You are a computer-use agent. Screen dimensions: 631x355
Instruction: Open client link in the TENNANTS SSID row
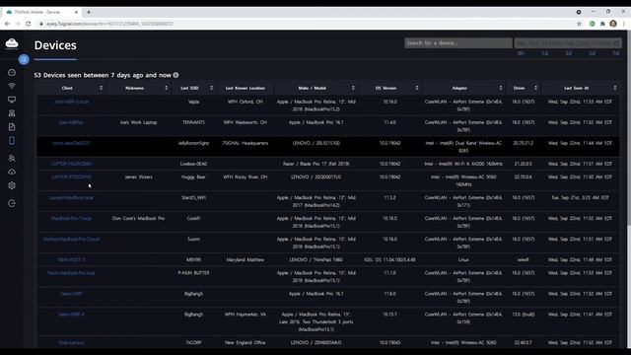(x=71, y=122)
